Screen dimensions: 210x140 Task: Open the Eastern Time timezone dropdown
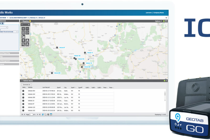click(9, 32)
